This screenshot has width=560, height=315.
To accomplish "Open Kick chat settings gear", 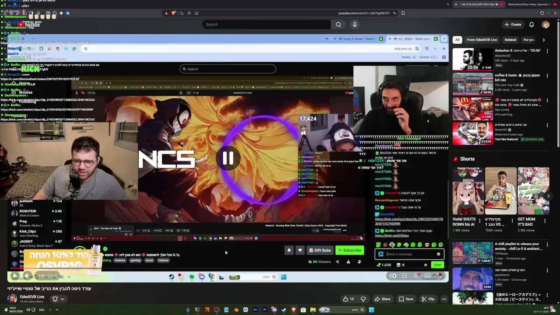I will click(x=425, y=265).
